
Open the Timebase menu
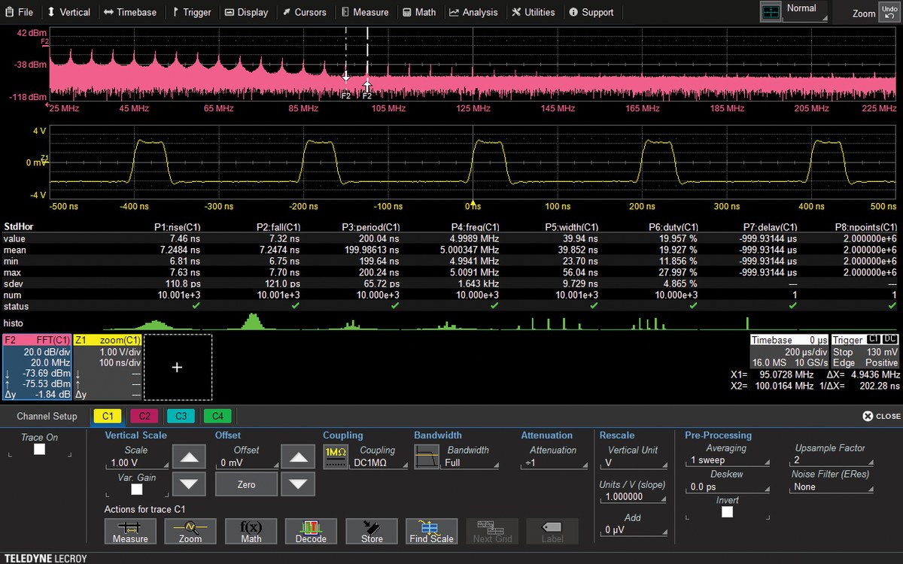point(130,12)
